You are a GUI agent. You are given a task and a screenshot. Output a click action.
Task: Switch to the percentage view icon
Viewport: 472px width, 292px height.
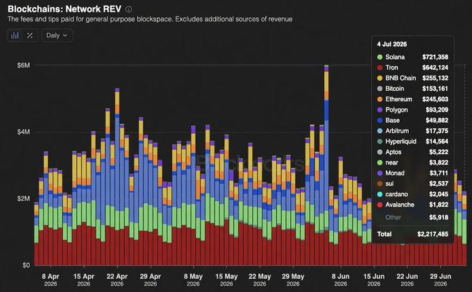point(30,35)
